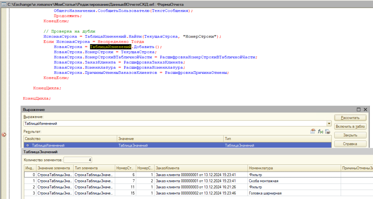Open help via the Справка button
The image size is (373, 199).
[350, 144]
